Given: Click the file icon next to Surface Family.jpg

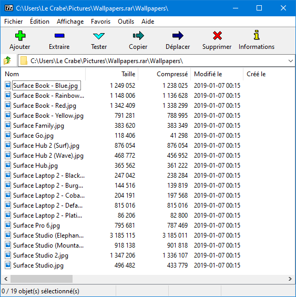Looking at the screenshot, I should click(x=8, y=126).
